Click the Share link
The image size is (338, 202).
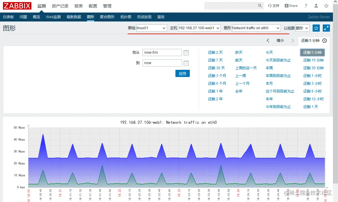(291, 6)
